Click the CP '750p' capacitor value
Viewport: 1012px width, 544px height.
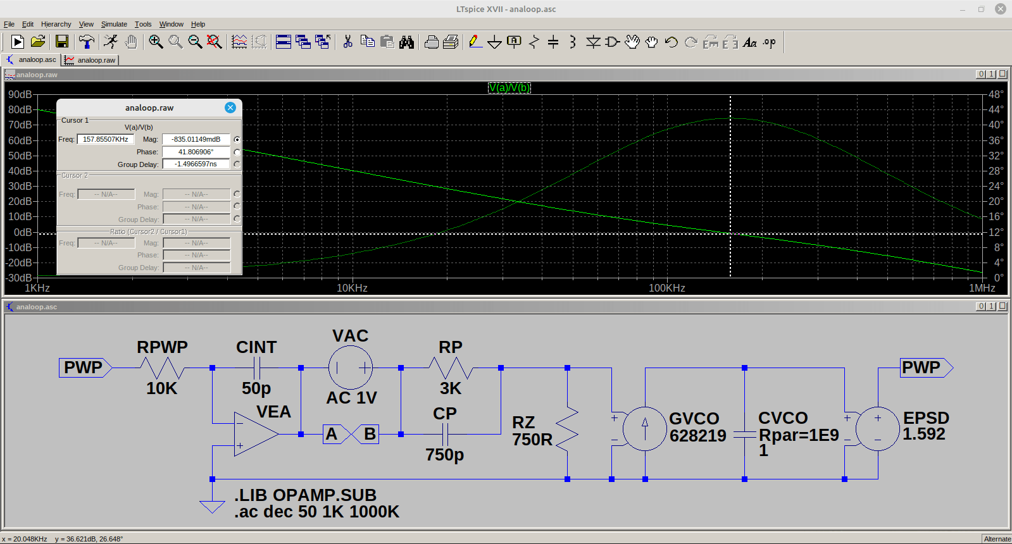(x=444, y=455)
